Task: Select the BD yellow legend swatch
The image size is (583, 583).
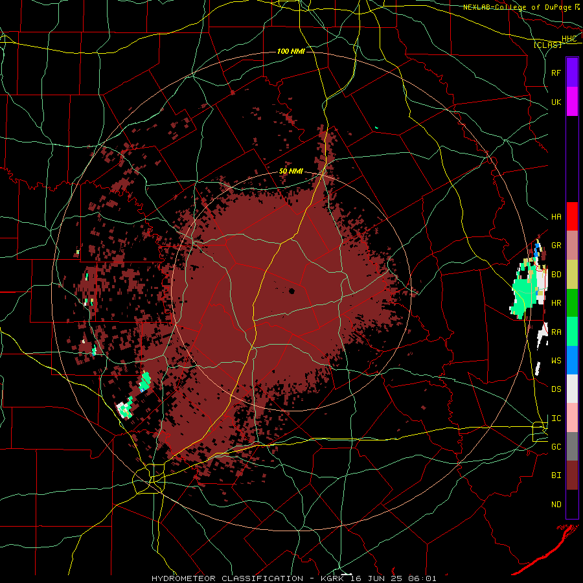Action: coord(572,275)
